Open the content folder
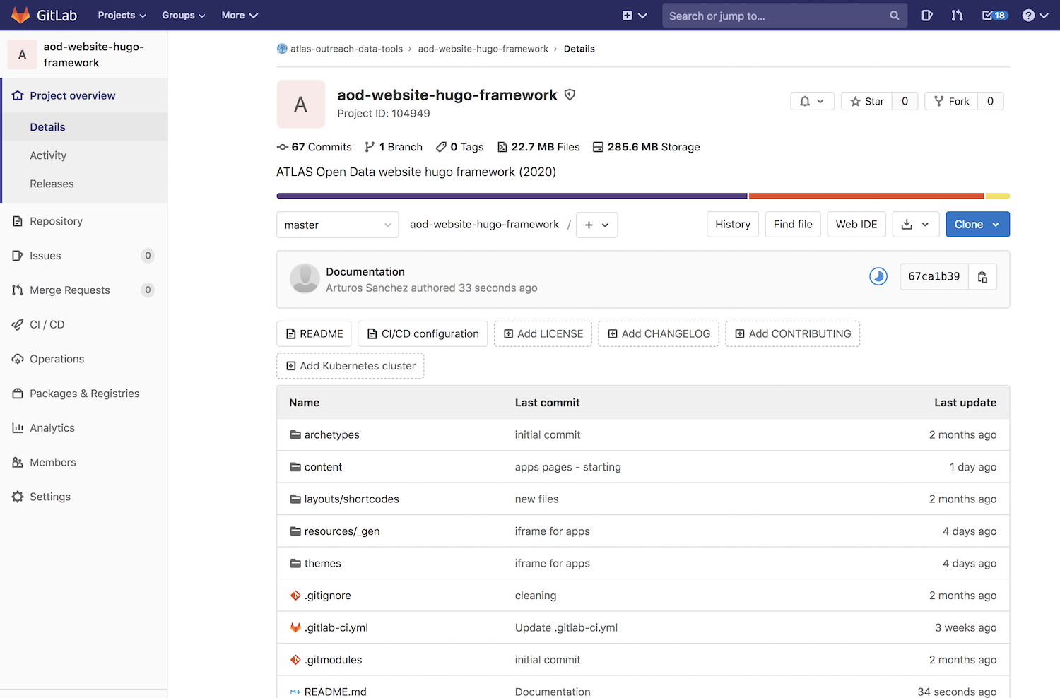The image size is (1060, 698). (x=323, y=467)
